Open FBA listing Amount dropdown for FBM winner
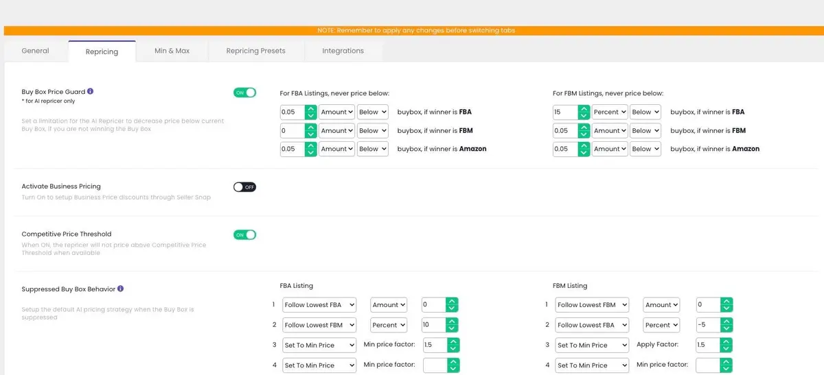The image size is (824, 375). tap(336, 130)
